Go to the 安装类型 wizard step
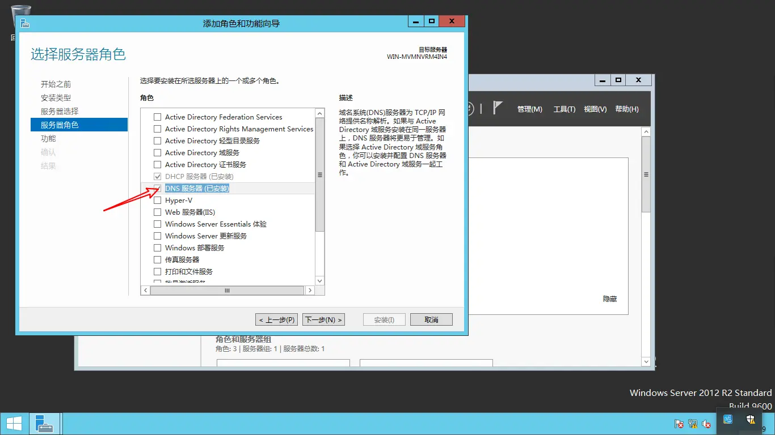 click(x=56, y=98)
